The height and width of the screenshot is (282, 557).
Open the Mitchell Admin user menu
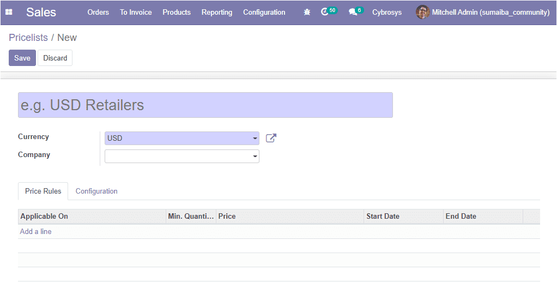[x=483, y=13]
